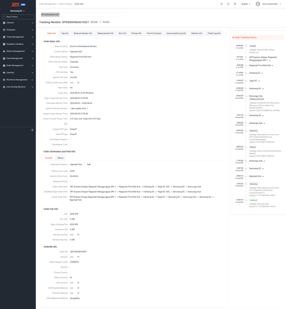286x309 pixels.
Task: Switch to the Tag Info tab
Action: pyautogui.click(x=65, y=33)
